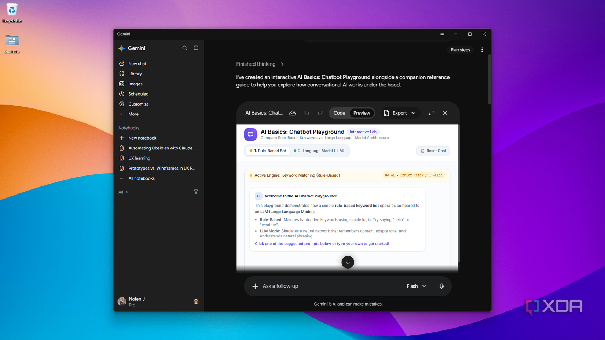Open settings gear next to Nolen J
605x340 pixels.
[196, 302]
